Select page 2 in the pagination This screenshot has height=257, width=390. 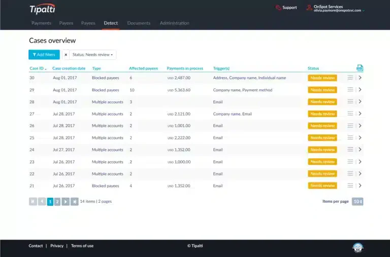(x=57, y=201)
